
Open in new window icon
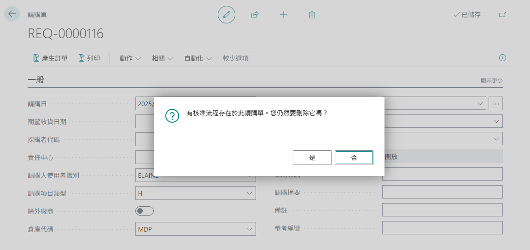point(503,15)
